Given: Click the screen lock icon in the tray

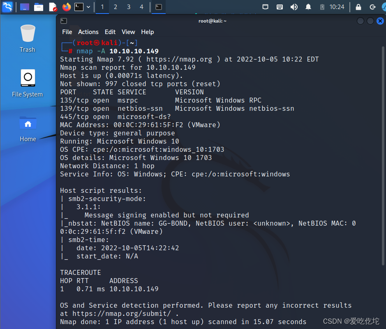Looking at the screenshot, I should coord(358,7).
